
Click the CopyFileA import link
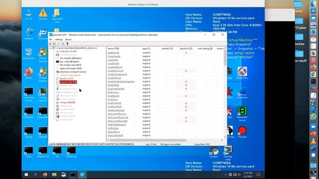(113, 60)
